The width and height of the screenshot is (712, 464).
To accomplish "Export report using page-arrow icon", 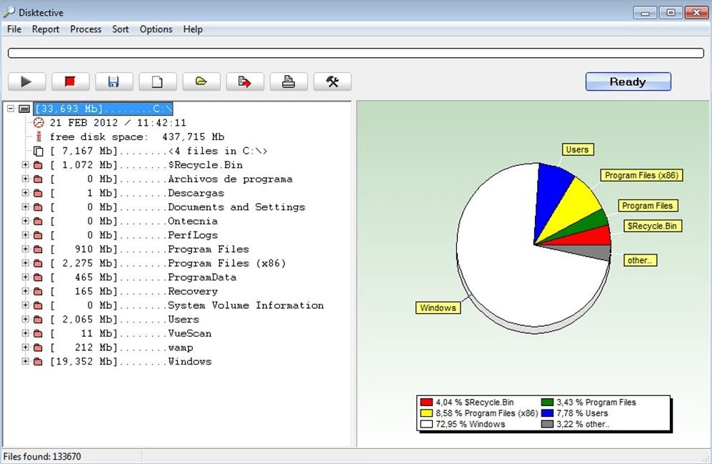I will 245,82.
